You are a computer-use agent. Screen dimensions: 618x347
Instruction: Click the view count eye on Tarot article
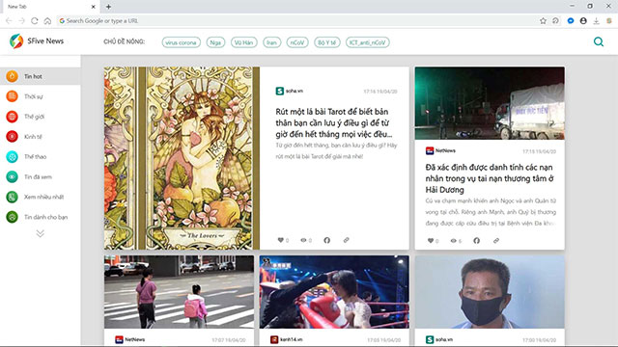coord(303,240)
